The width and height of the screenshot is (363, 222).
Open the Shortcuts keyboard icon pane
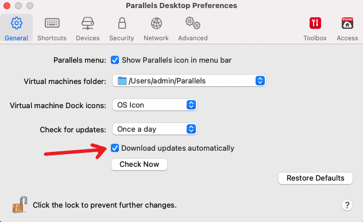(52, 23)
